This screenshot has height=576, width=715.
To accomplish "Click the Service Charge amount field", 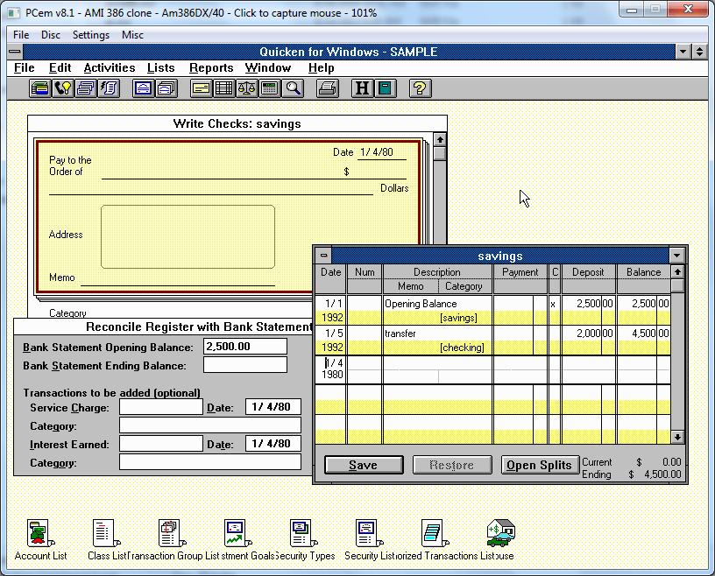I will (161, 407).
